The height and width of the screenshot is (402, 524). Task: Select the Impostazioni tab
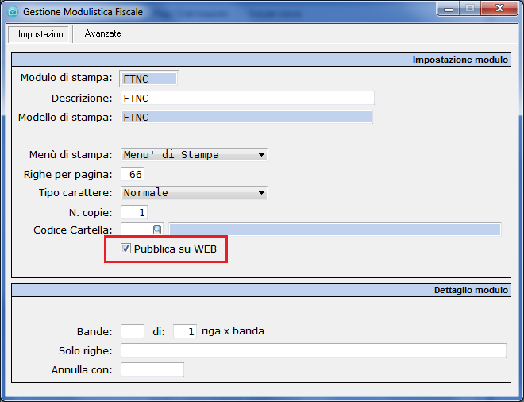pos(40,35)
